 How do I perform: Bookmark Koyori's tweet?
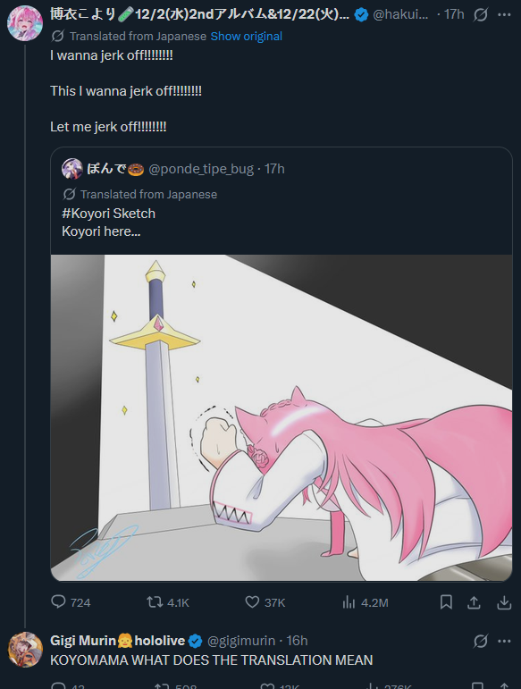point(446,602)
